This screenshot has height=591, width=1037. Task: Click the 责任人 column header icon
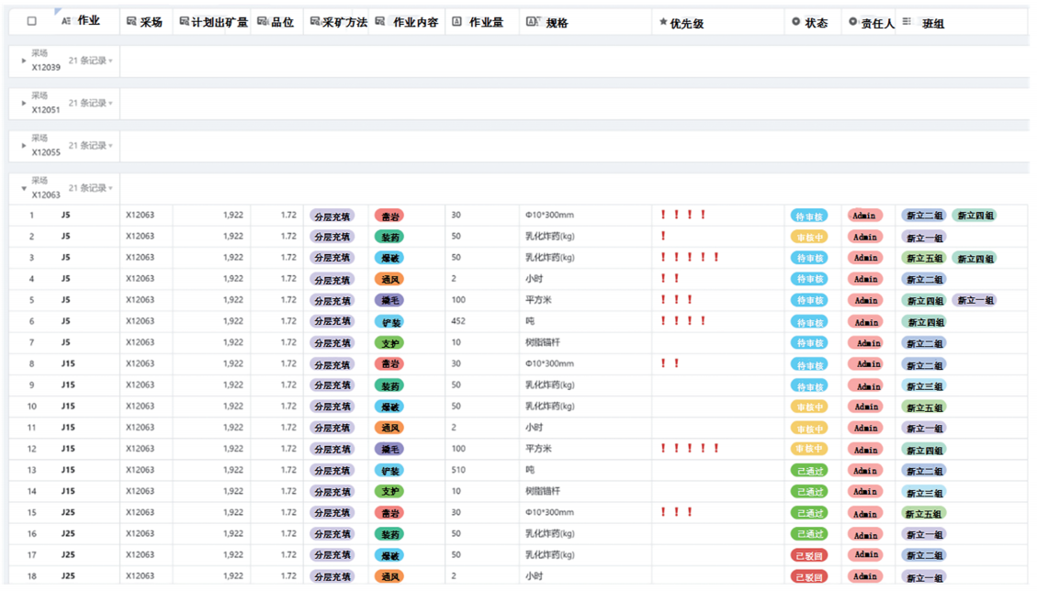point(852,22)
